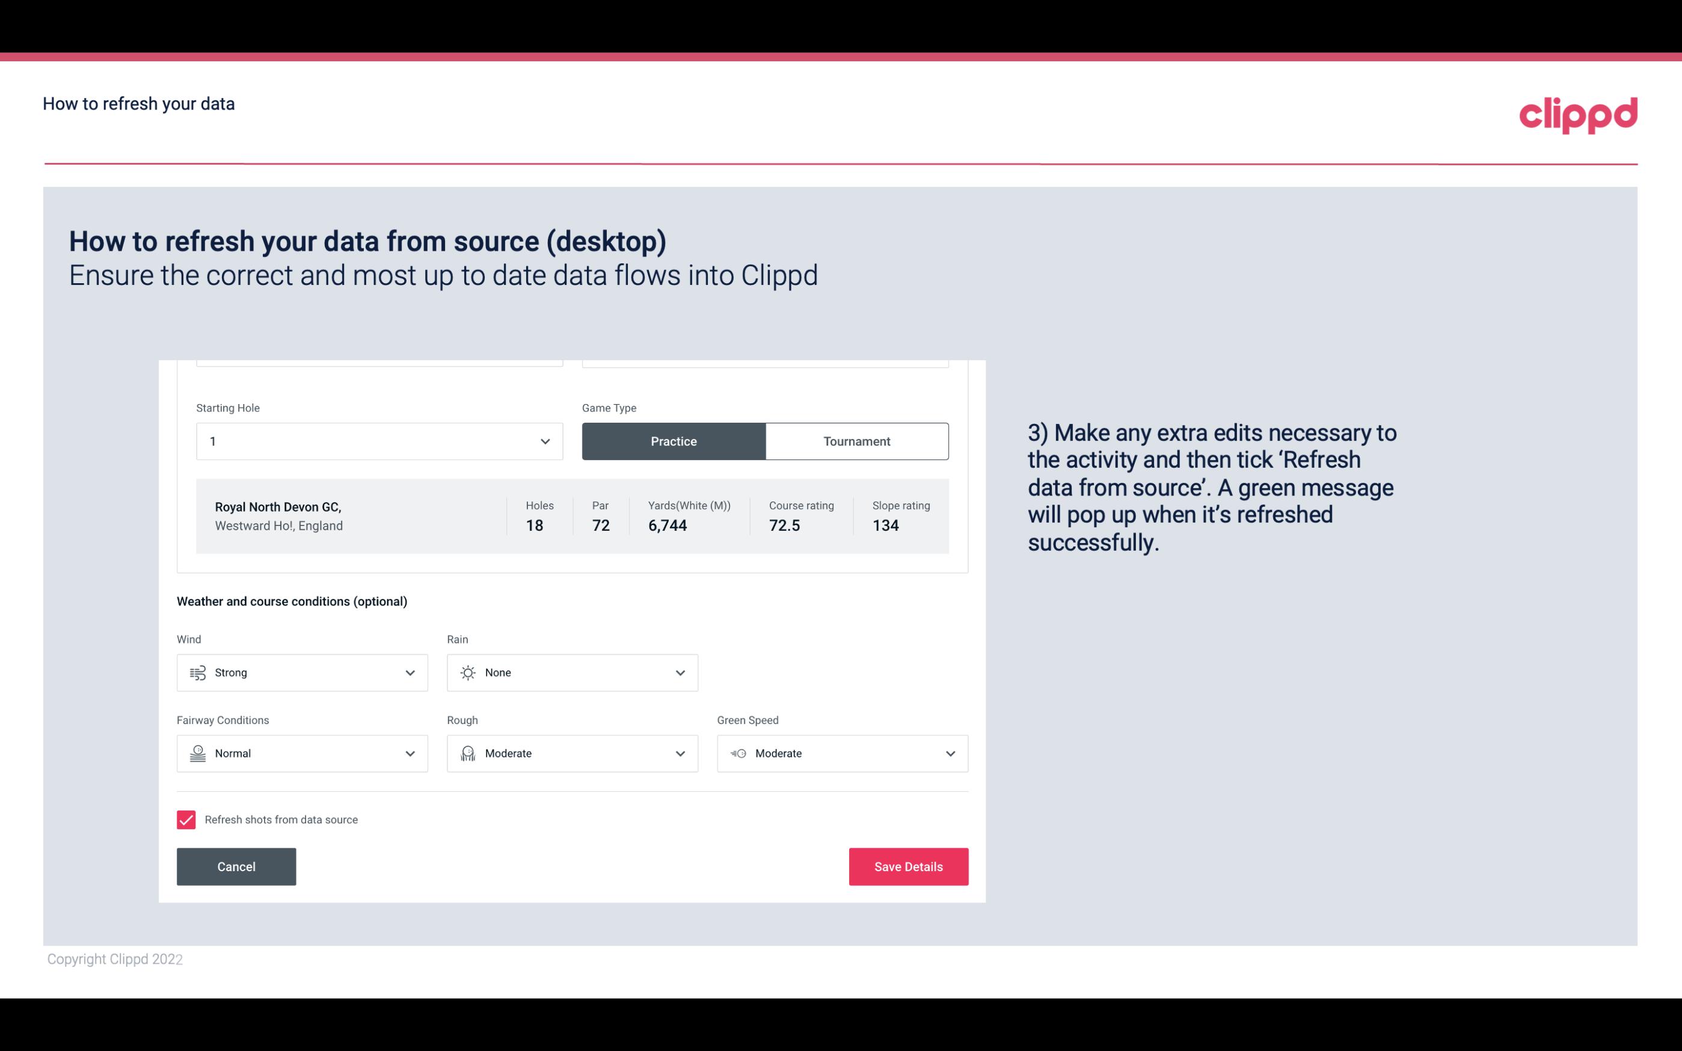The image size is (1682, 1051).
Task: Click the starting hole dropdown arrow icon
Action: click(x=544, y=441)
